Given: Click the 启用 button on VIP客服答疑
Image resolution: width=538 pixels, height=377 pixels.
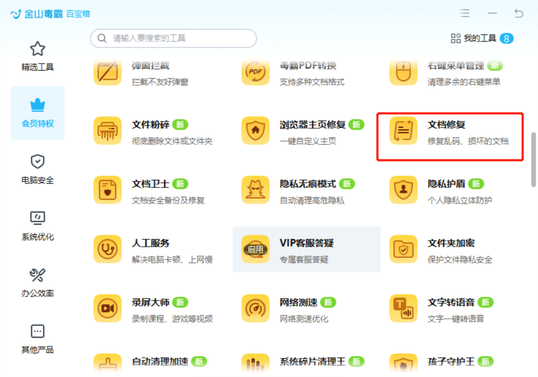Looking at the screenshot, I should [x=255, y=249].
